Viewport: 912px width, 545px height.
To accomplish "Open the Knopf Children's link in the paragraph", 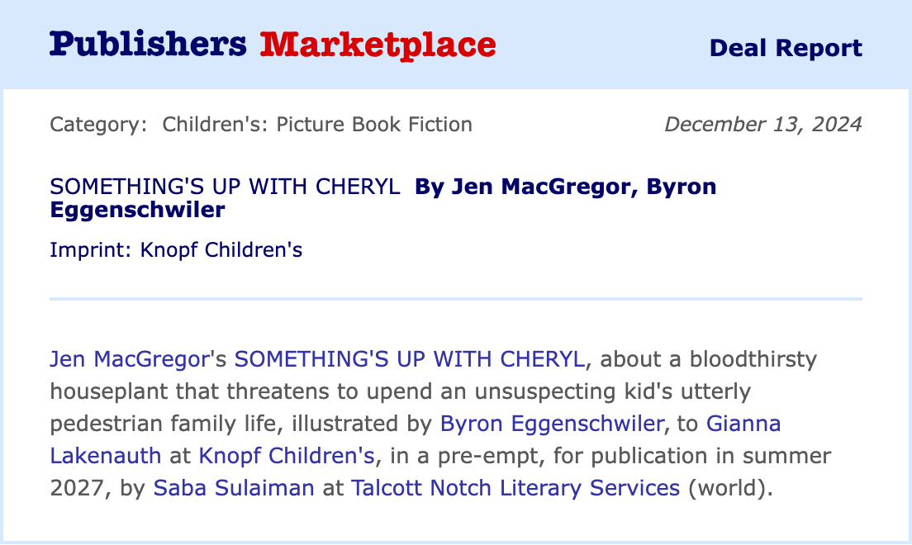I will tap(287, 456).
